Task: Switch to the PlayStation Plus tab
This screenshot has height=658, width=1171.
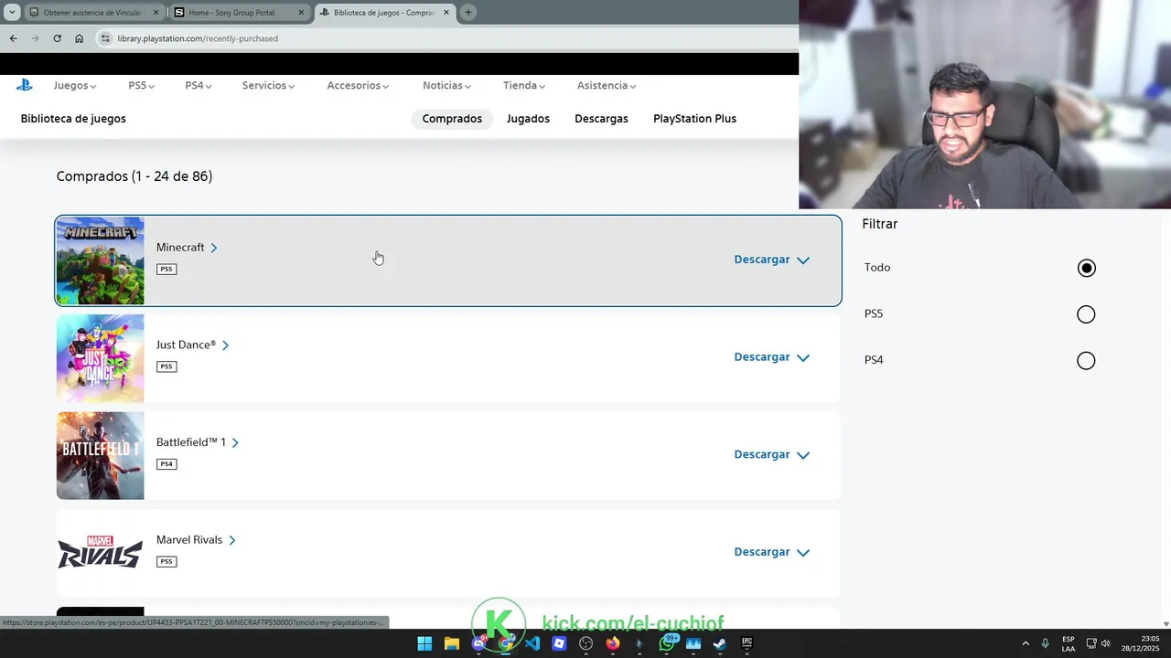Action: (694, 119)
